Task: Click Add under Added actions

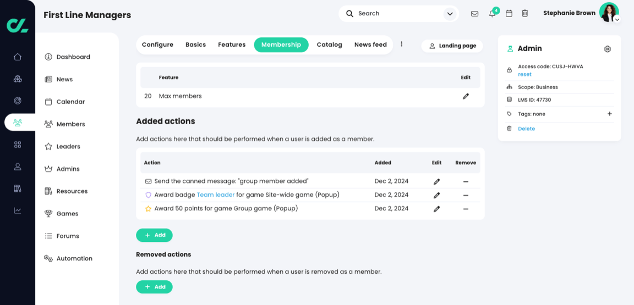Action: 154,235
